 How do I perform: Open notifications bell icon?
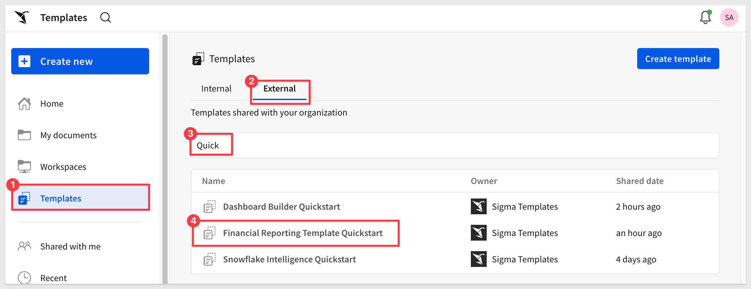[x=705, y=17]
